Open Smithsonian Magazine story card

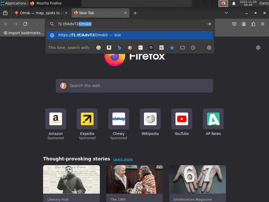pyautogui.click(x=198, y=183)
